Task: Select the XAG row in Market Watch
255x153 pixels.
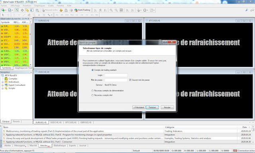Action: coord(15,44)
